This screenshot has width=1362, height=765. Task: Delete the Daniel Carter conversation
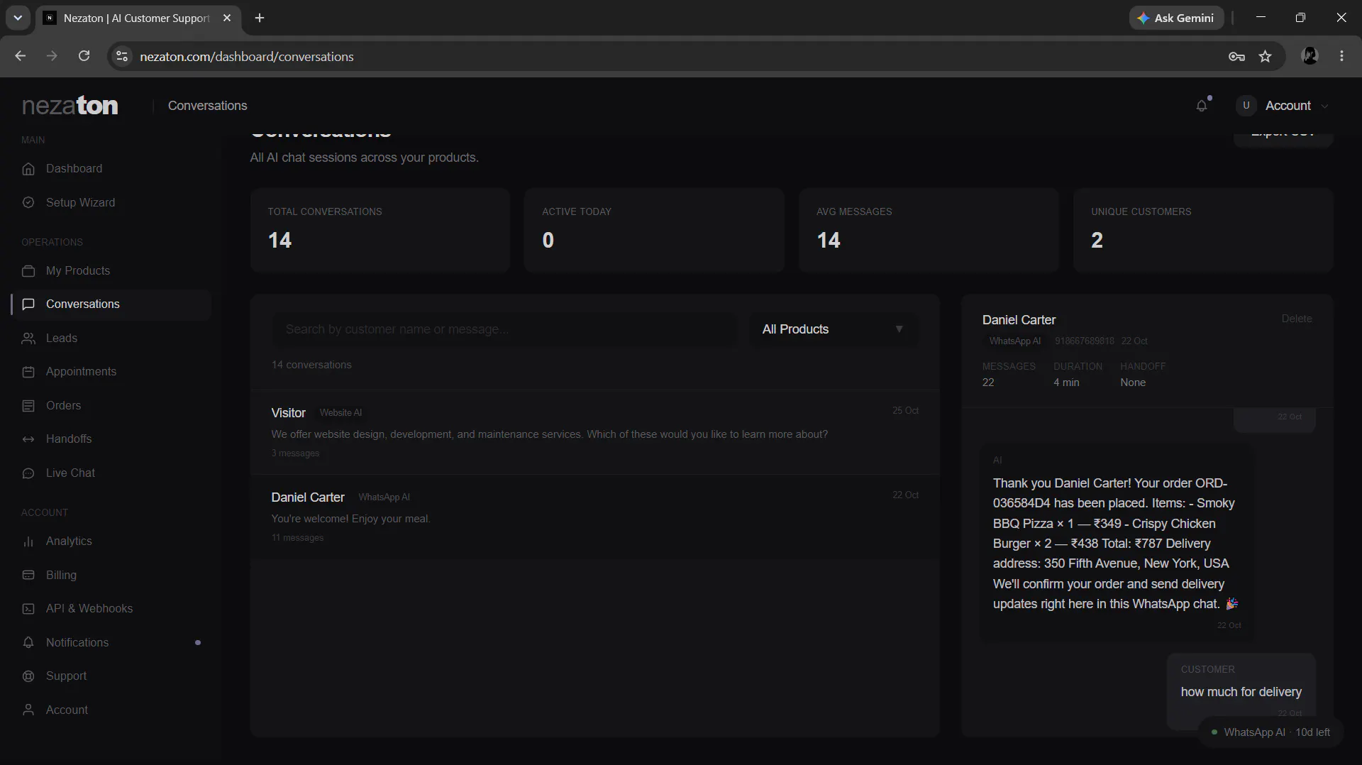[x=1297, y=319]
